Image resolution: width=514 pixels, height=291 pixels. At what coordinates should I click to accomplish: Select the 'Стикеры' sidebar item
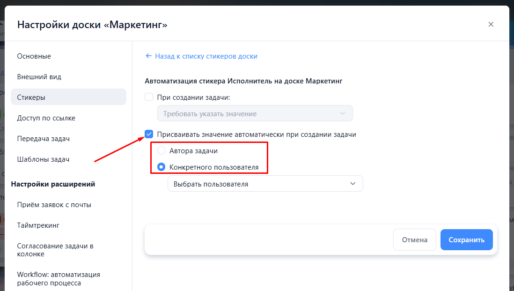point(68,97)
